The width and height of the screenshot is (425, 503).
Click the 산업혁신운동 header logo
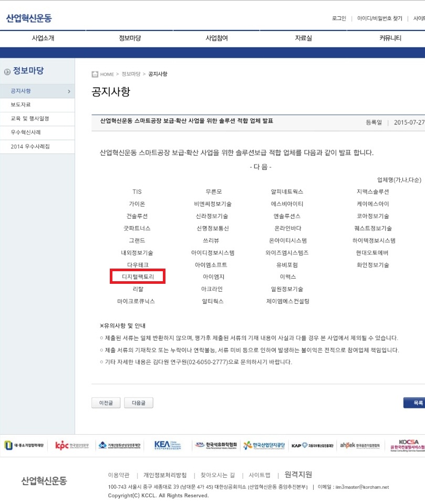pos(29,18)
